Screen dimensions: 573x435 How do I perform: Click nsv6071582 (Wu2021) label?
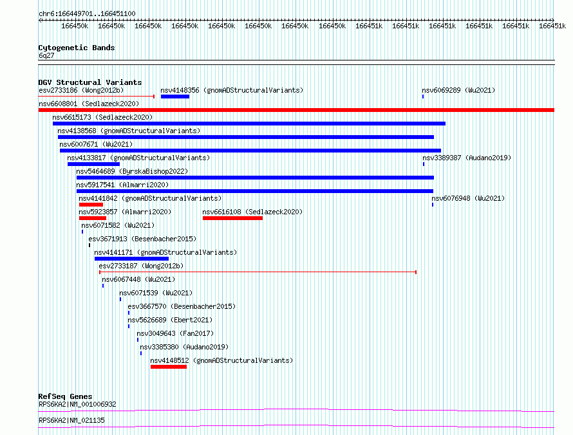pos(118,225)
